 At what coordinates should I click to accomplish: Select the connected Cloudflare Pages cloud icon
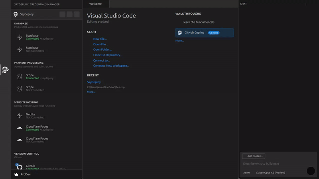click(20, 128)
